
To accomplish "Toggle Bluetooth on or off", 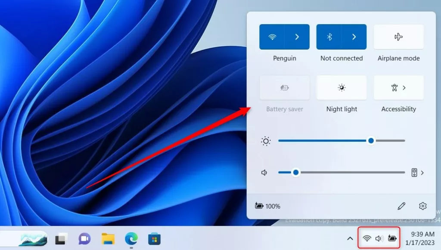I will click(x=329, y=37).
